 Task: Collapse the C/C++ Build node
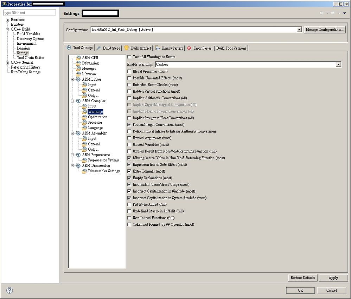pyautogui.click(x=7, y=29)
